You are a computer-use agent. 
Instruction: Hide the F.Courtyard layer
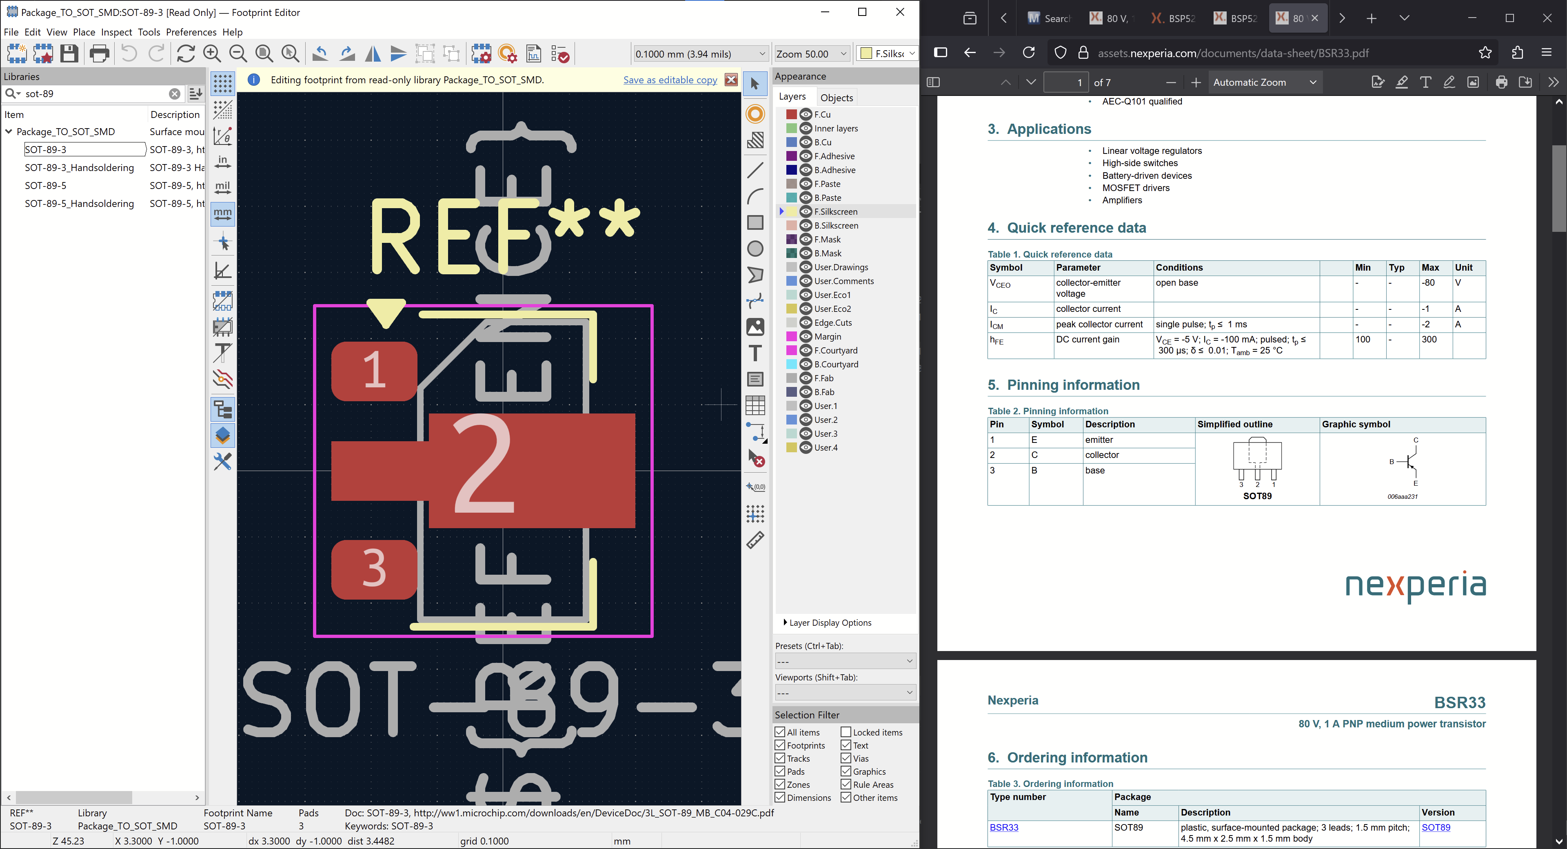coord(806,351)
